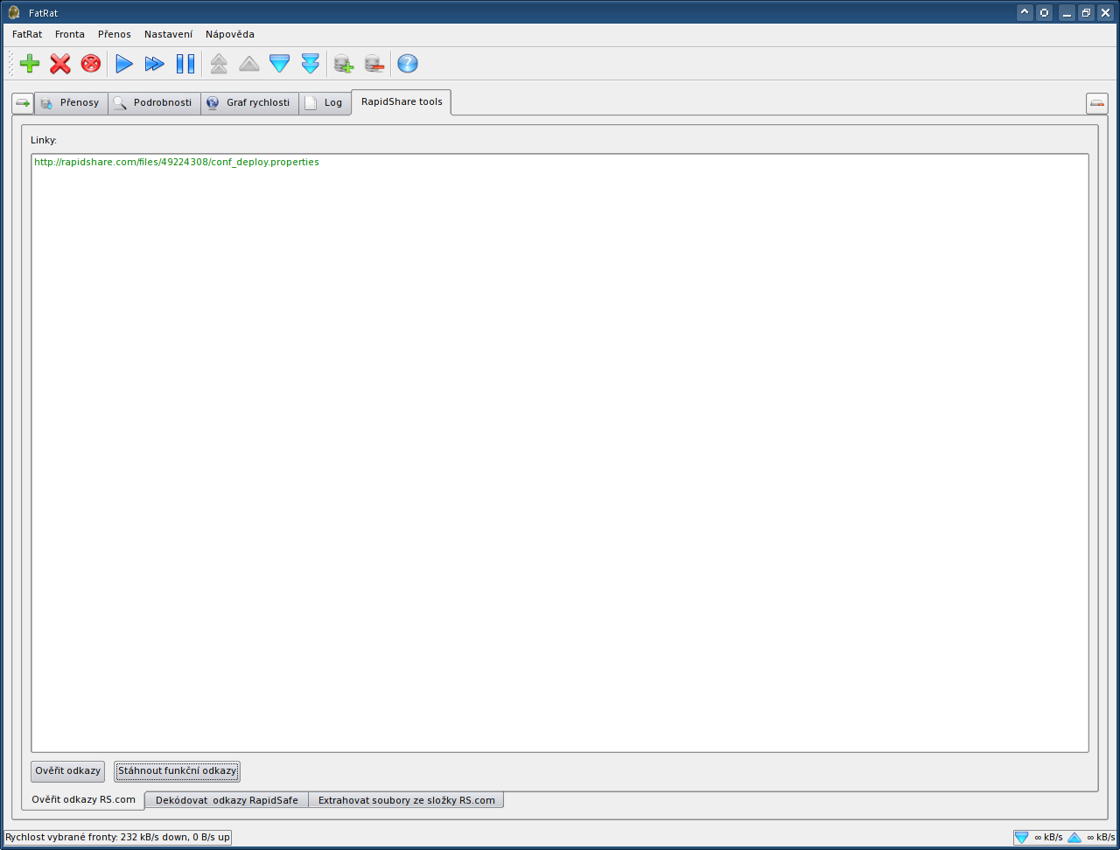The image size is (1120, 850).
Task: Click the Move to bottom arrow icon
Action: (x=311, y=64)
